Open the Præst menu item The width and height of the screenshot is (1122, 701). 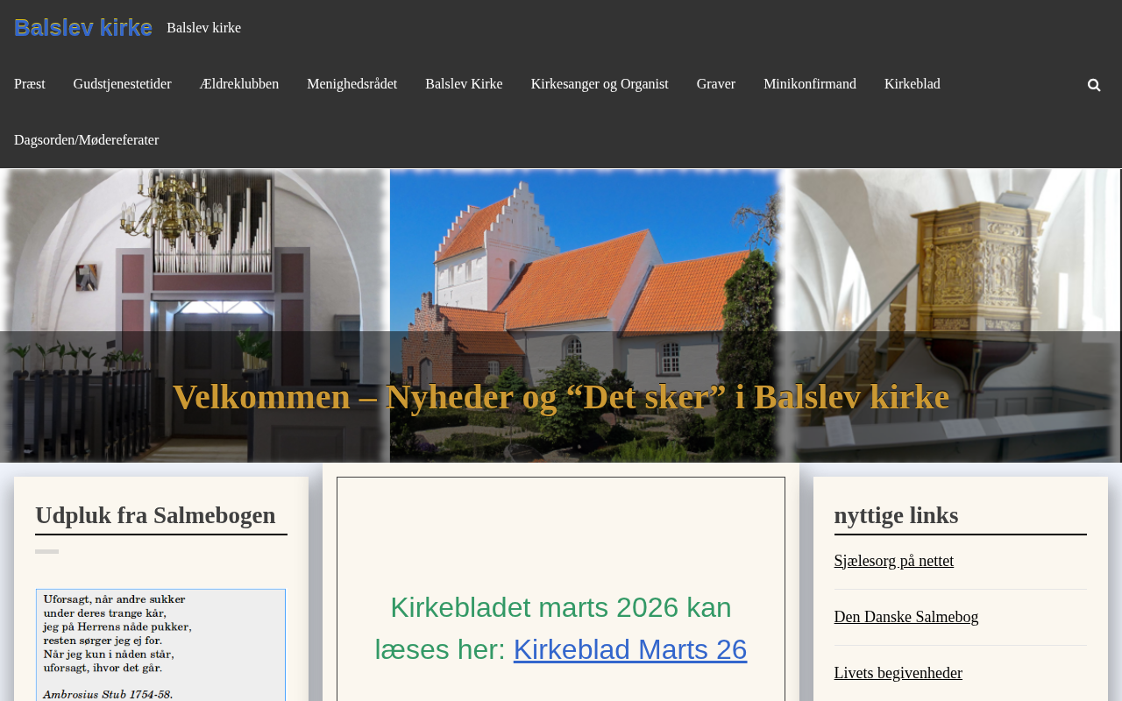(x=30, y=84)
